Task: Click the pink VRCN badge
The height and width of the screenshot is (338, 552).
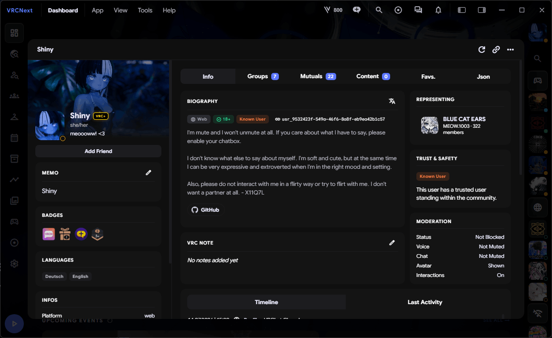Action: coord(49,234)
